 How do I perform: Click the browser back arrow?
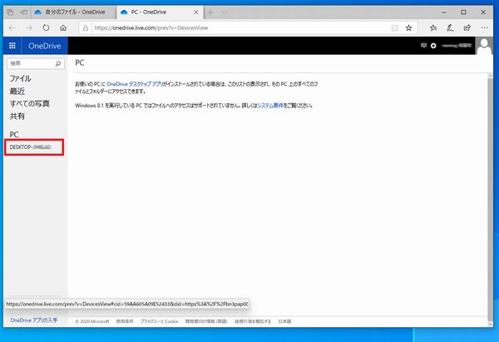coord(12,28)
